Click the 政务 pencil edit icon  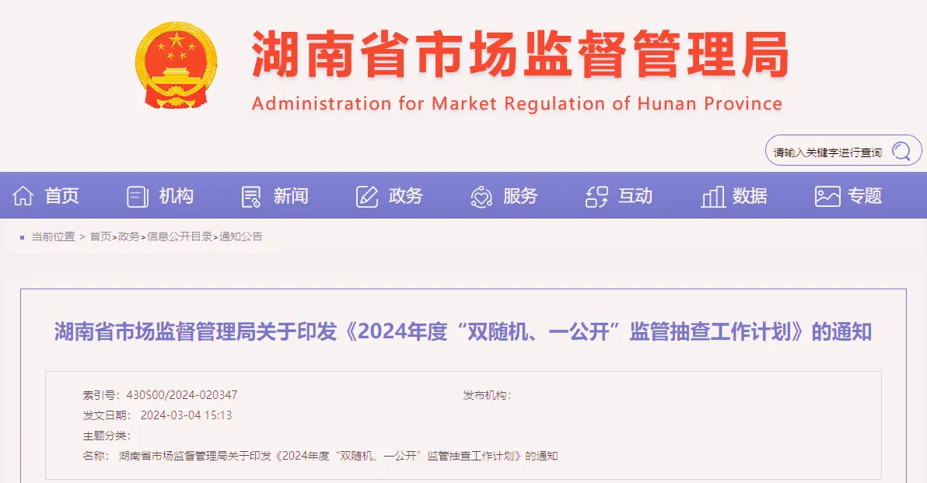[x=366, y=196]
